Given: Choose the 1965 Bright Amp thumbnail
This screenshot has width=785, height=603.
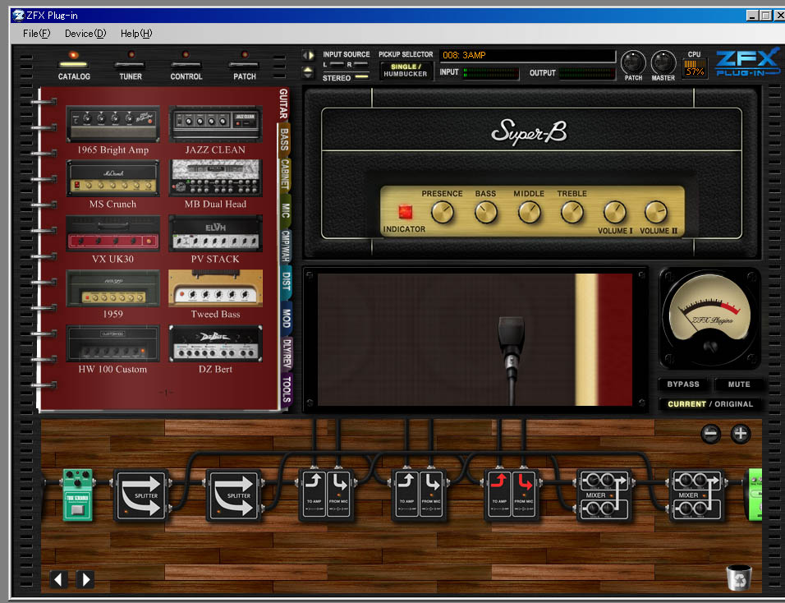Looking at the screenshot, I should tap(112, 124).
